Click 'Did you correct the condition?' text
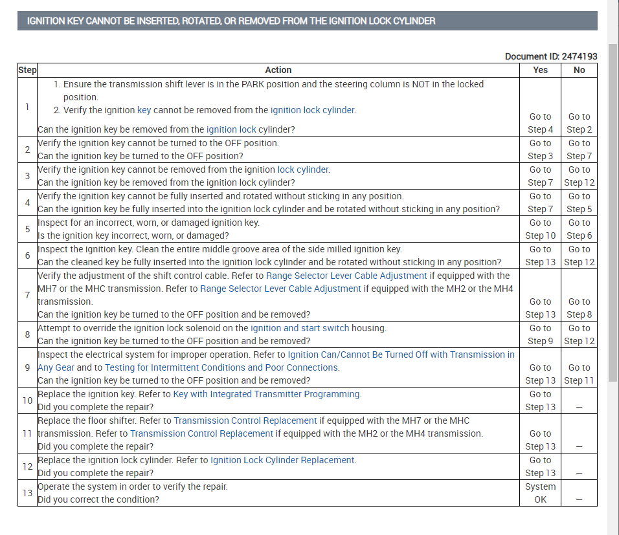The image size is (619, 535). [98, 499]
